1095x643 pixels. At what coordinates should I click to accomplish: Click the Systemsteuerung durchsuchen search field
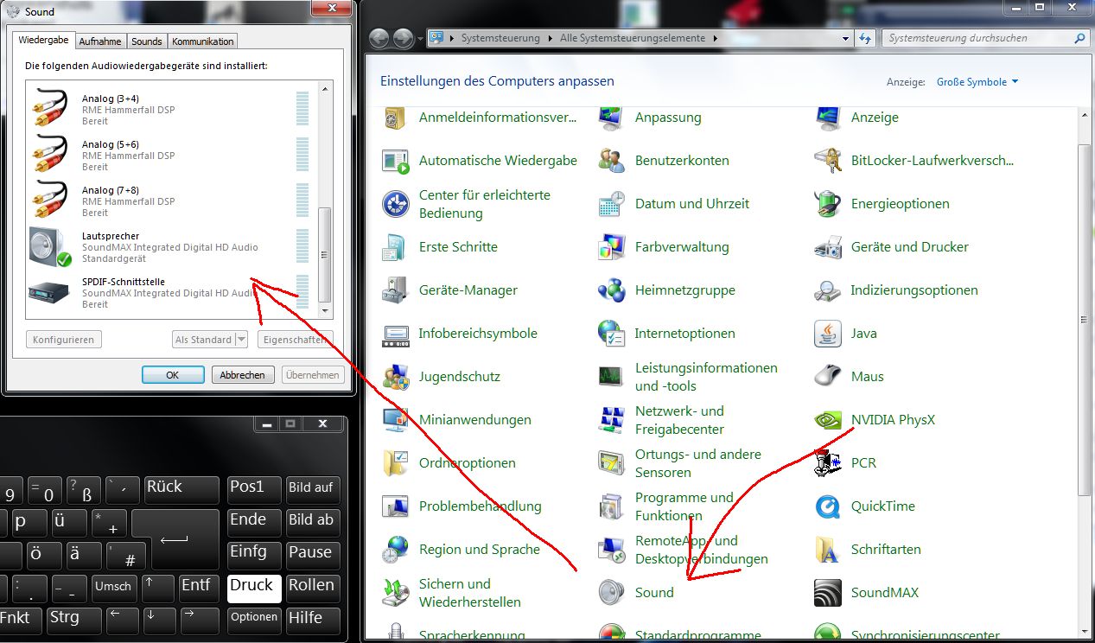(985, 38)
